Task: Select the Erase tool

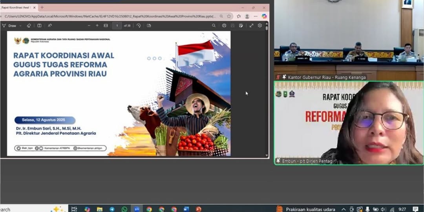Action: click(x=29, y=25)
